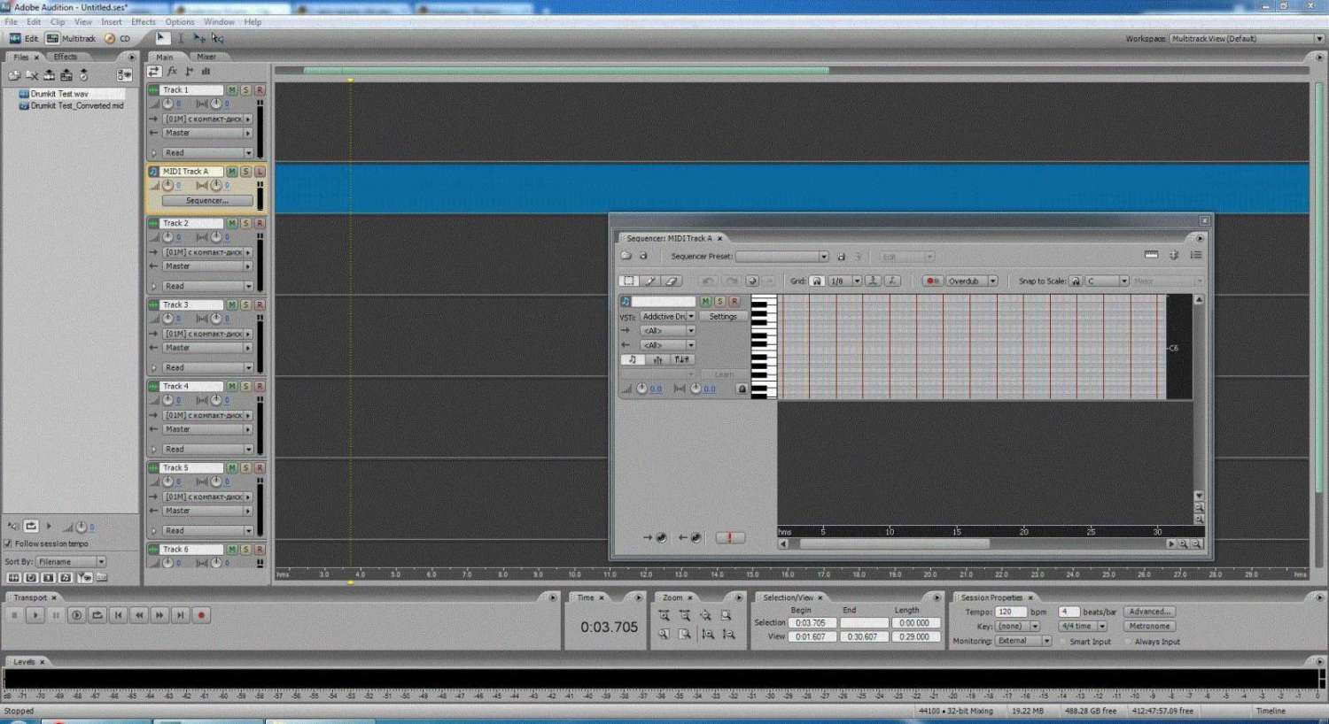Click the open folder icon in Sequencer
Viewport: 1329px width, 724px height.
[x=626, y=256]
